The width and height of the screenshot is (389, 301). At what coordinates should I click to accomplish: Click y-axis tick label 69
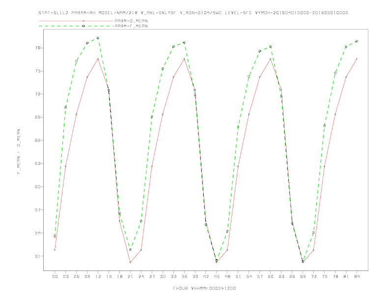pyautogui.click(x=37, y=117)
